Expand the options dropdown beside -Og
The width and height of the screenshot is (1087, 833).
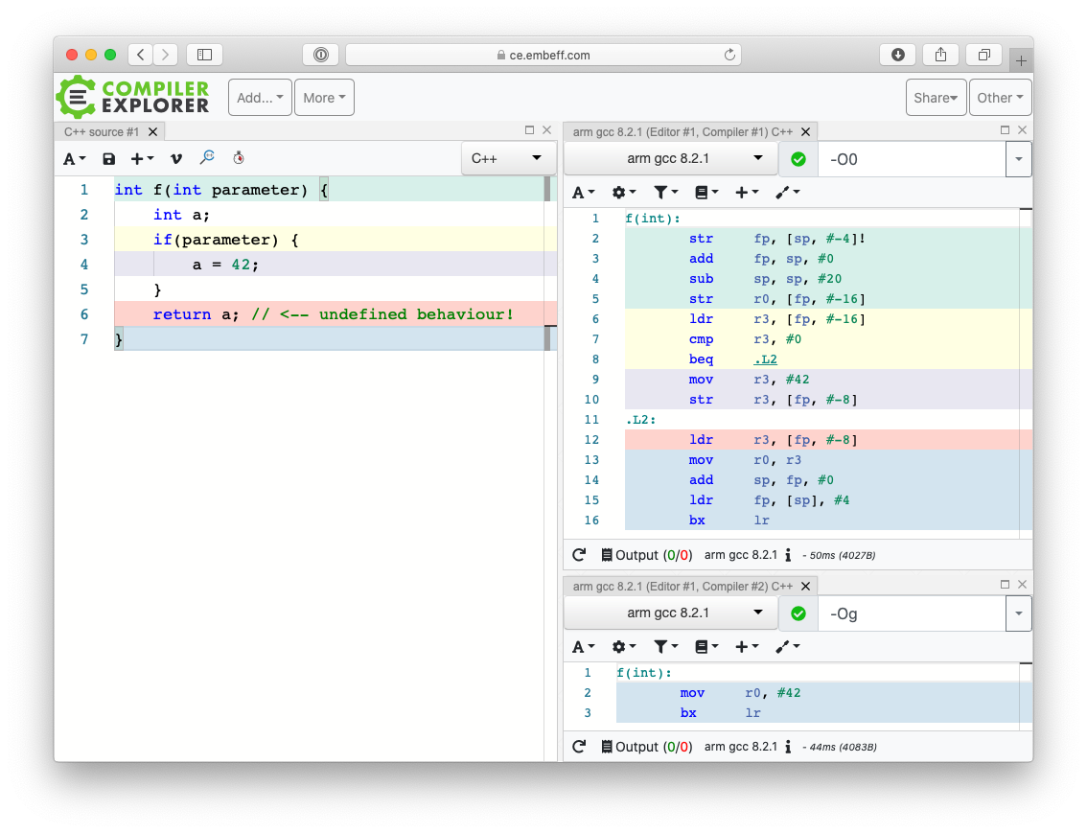pyautogui.click(x=1018, y=613)
